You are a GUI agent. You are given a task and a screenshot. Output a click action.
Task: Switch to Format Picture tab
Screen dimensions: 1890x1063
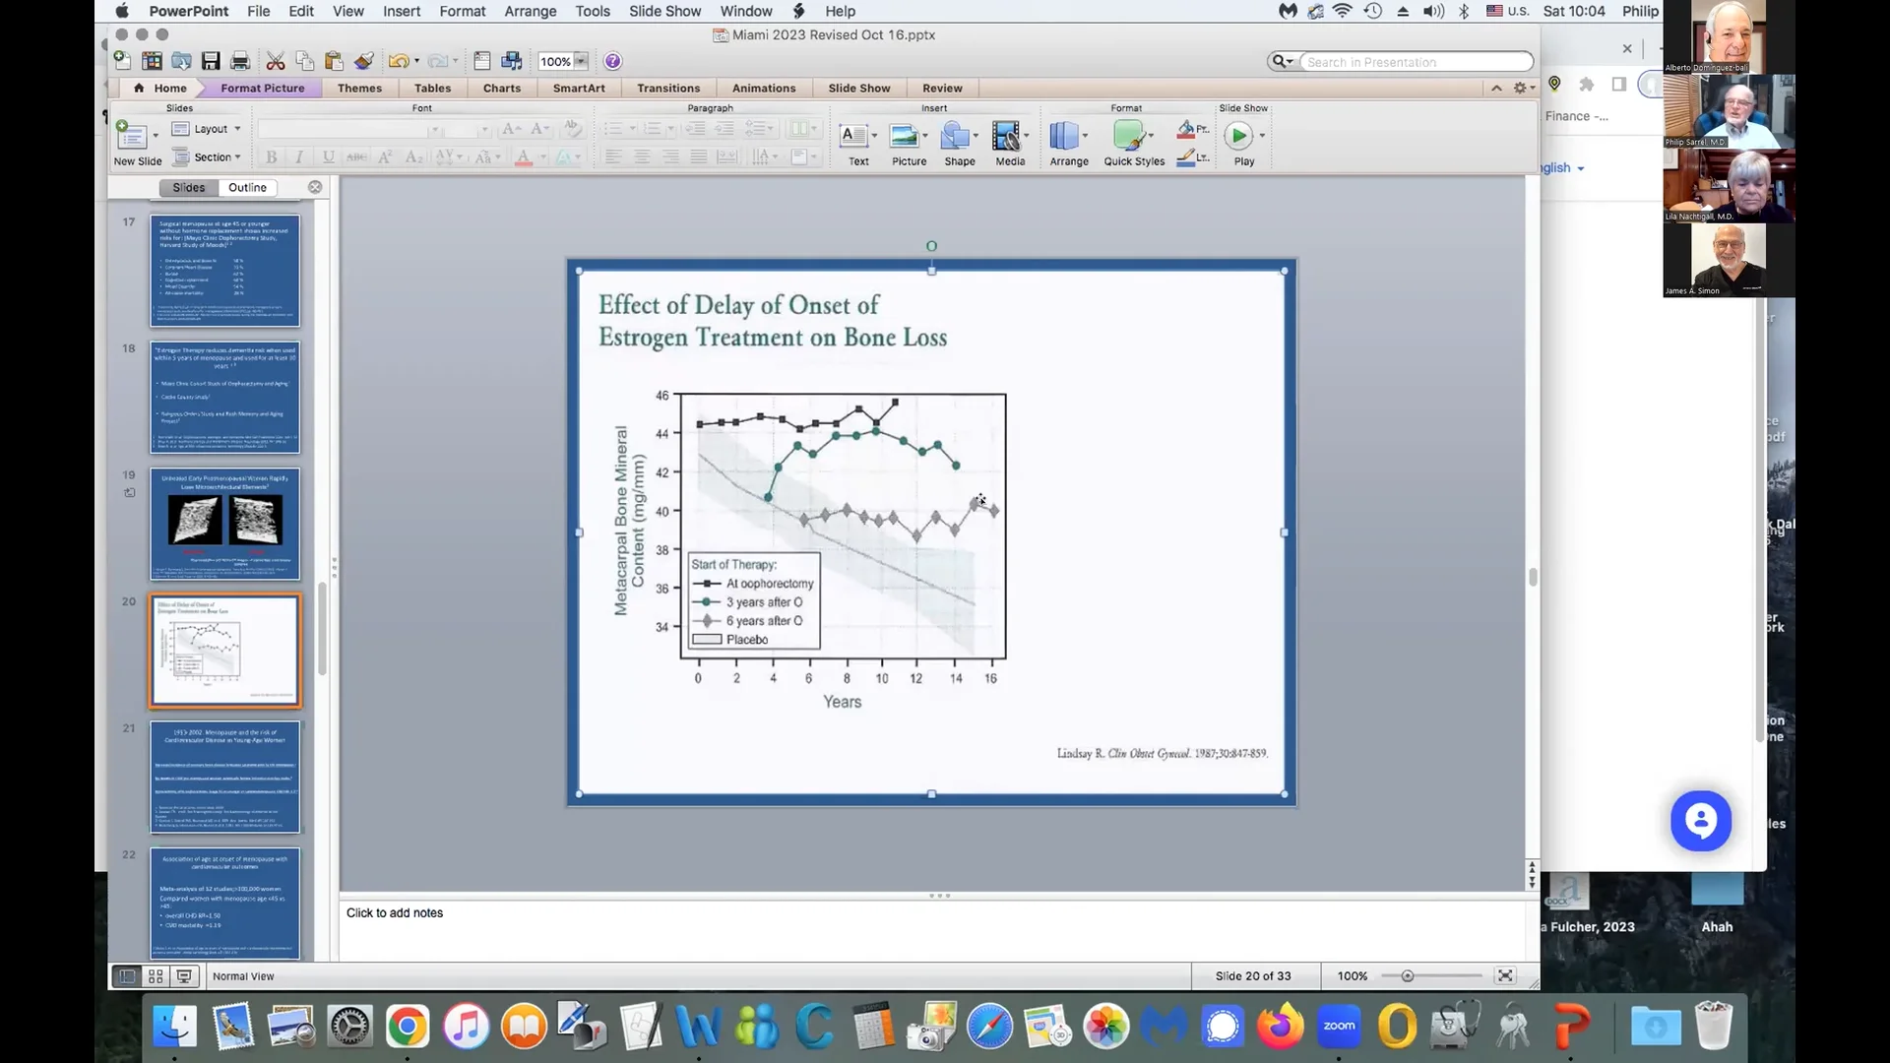click(263, 88)
